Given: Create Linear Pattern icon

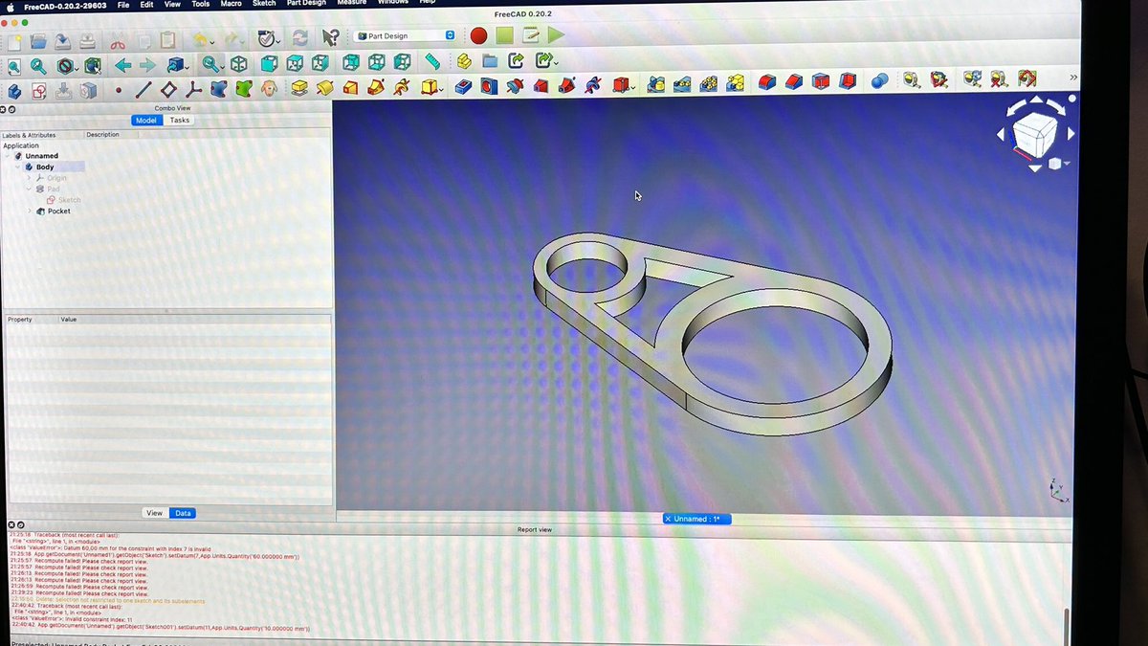Looking at the screenshot, I should pos(681,84).
